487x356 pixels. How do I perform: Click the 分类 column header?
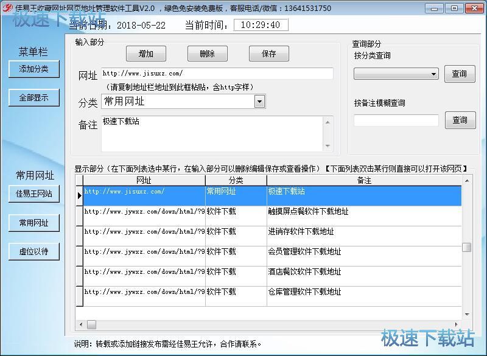pyautogui.click(x=236, y=180)
